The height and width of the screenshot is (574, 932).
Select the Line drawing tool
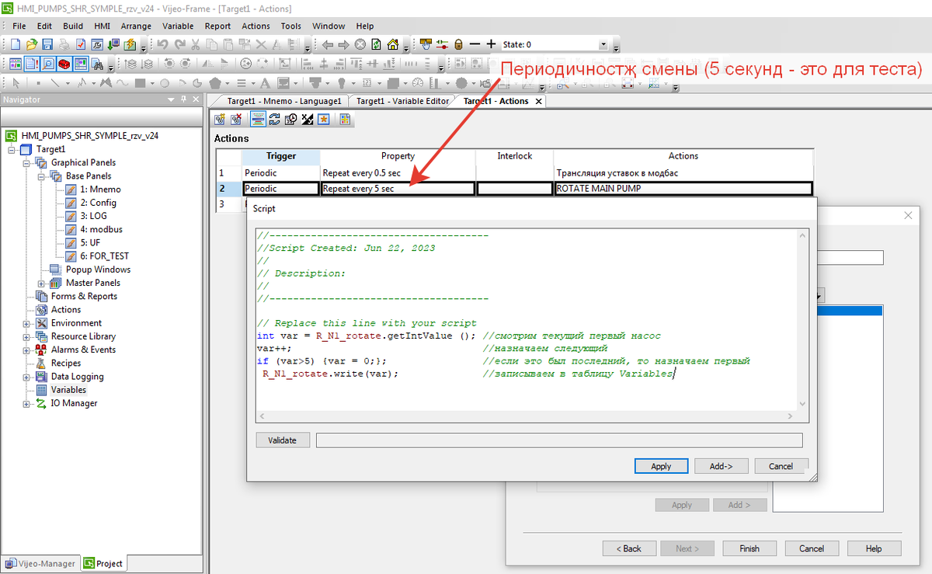click(54, 83)
